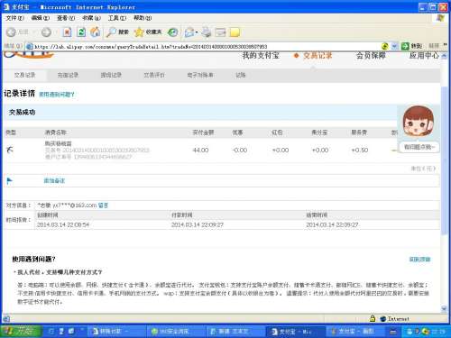Select the 提现记录 sub-tab
Image resolution: width=451 pixels, height=338 pixels.
click(x=111, y=75)
